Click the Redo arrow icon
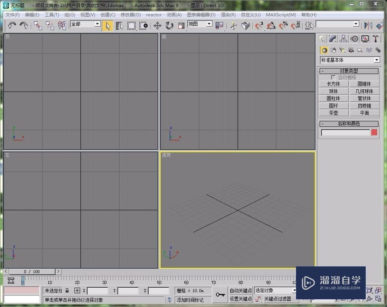387x307 pixels. [x=24, y=26]
